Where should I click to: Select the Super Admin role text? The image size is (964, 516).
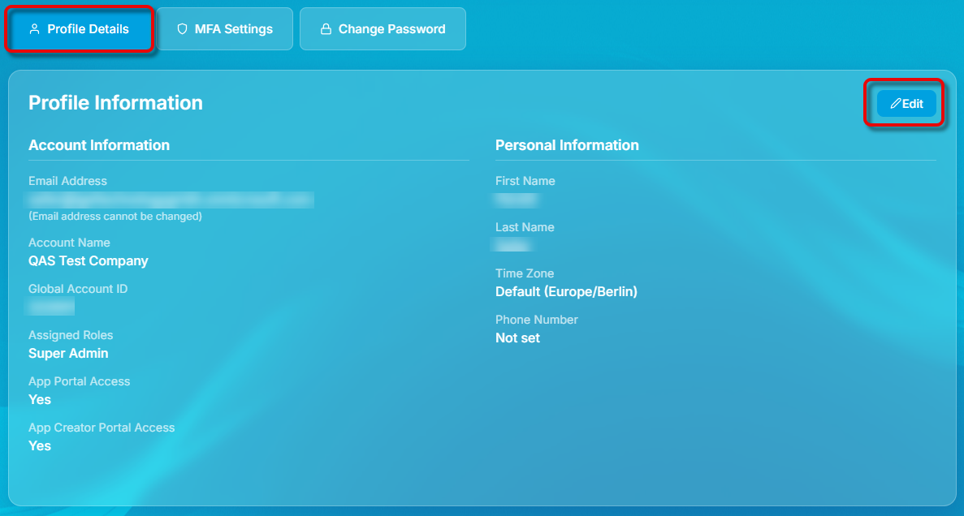pos(68,354)
